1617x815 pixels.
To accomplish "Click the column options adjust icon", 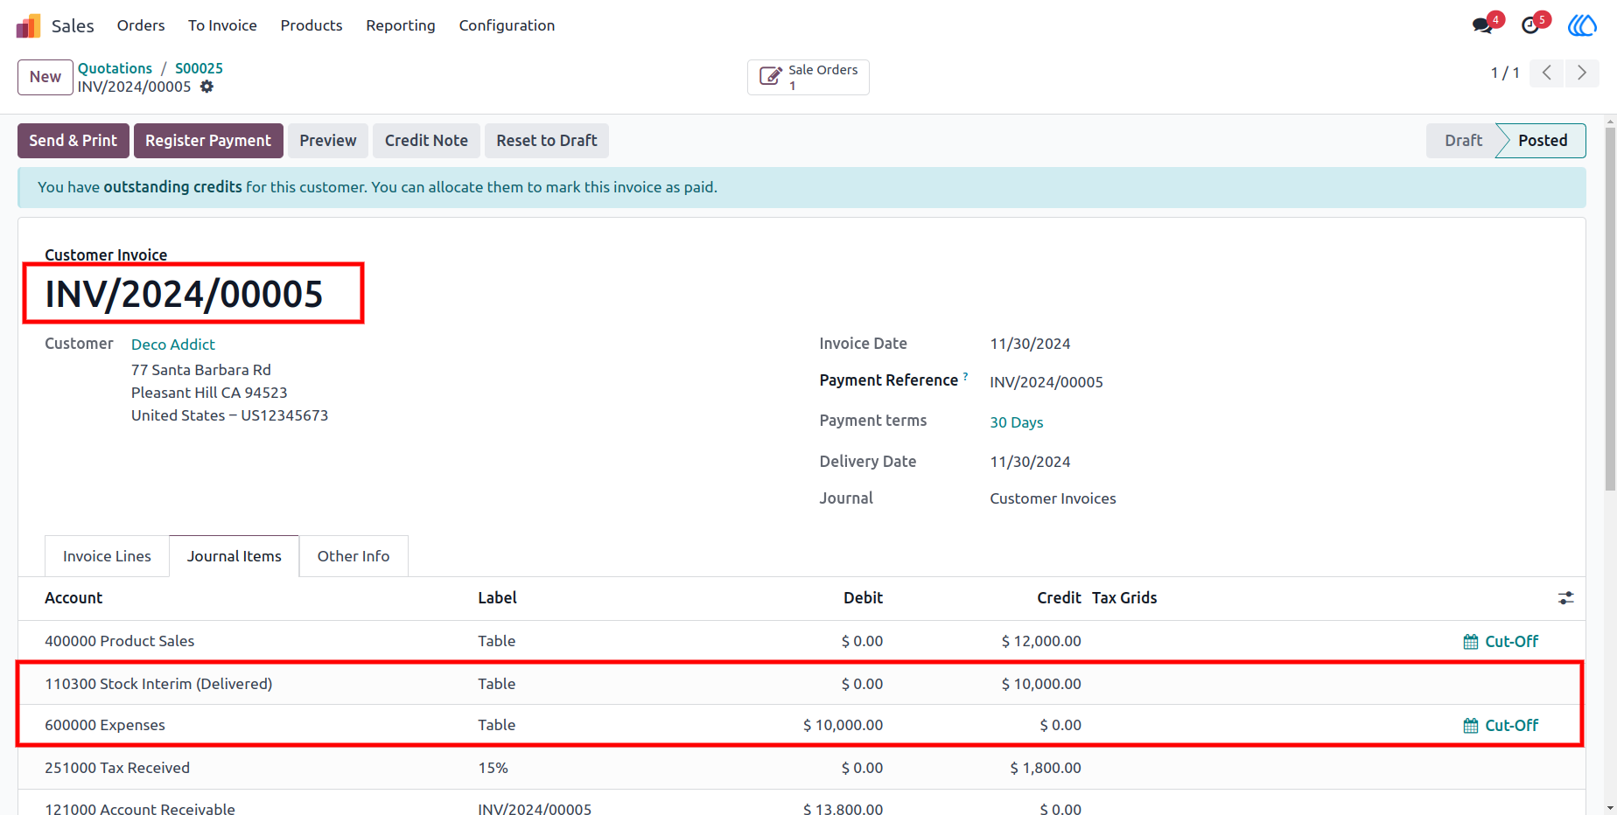I will [x=1565, y=598].
